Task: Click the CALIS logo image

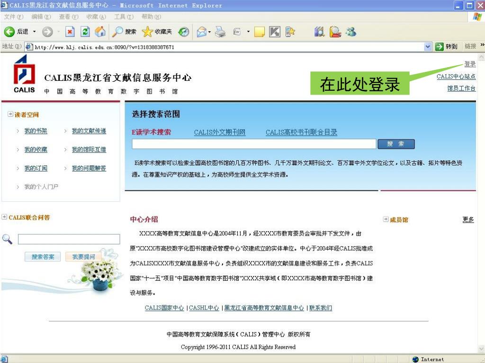Action: pos(24,74)
